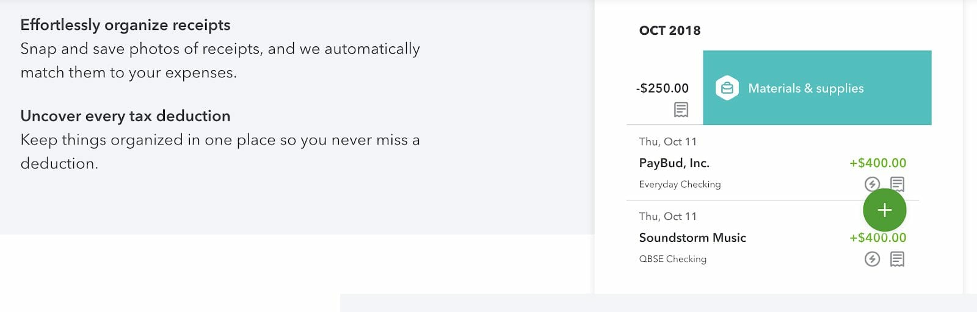Click the OCT 2018 month header
The width and height of the screenshot is (977, 312).
tap(669, 30)
